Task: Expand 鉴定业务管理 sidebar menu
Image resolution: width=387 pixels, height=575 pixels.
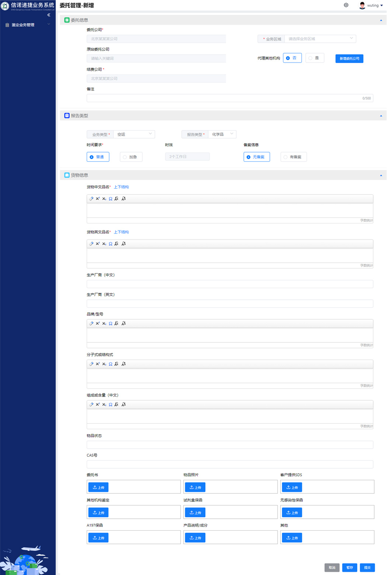Action: (x=28, y=25)
